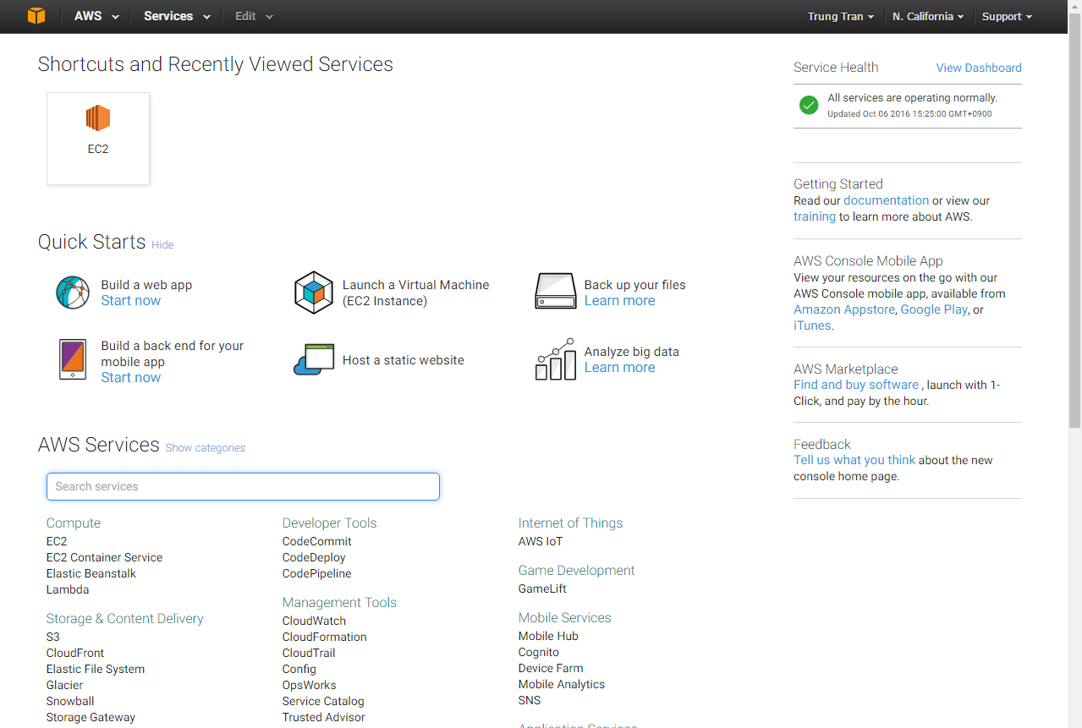
Task: Open the Trung Tran account menu
Action: point(842,16)
